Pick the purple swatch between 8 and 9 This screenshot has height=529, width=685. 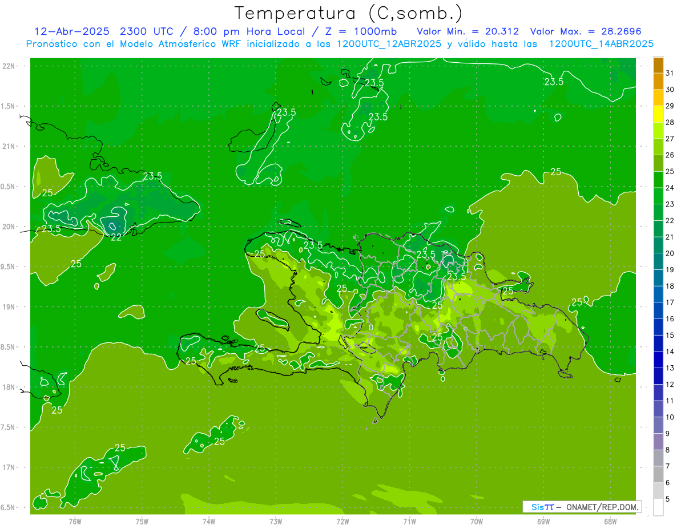[x=658, y=442]
